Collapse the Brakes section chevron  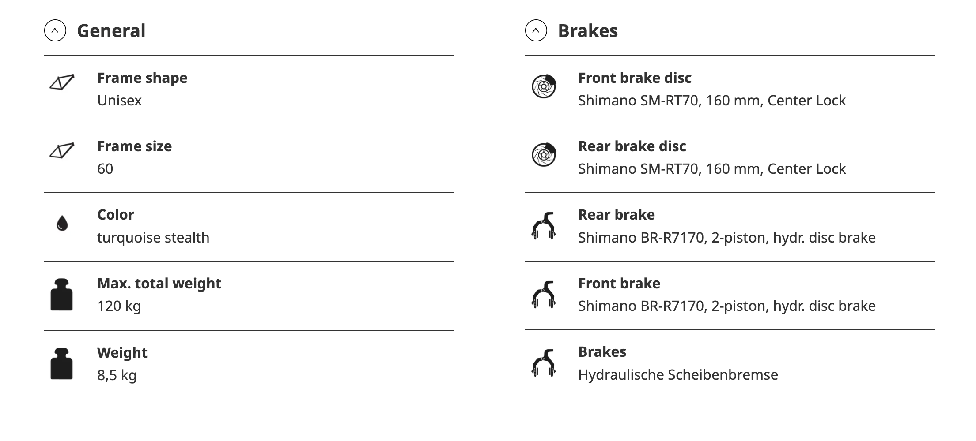coord(536,31)
